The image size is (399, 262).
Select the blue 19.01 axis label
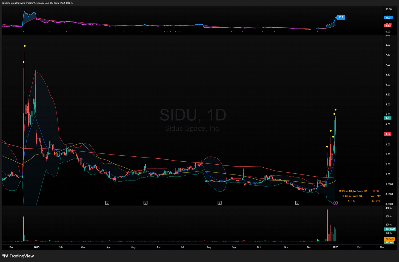(388, 18)
